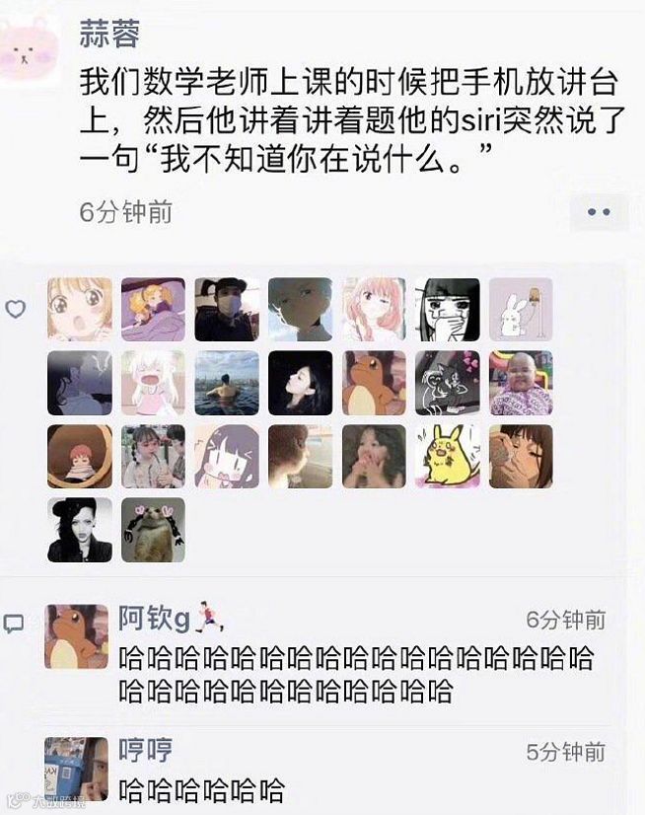Open commenter name 哼哼
The width and height of the screenshot is (645, 815).
tap(145, 750)
